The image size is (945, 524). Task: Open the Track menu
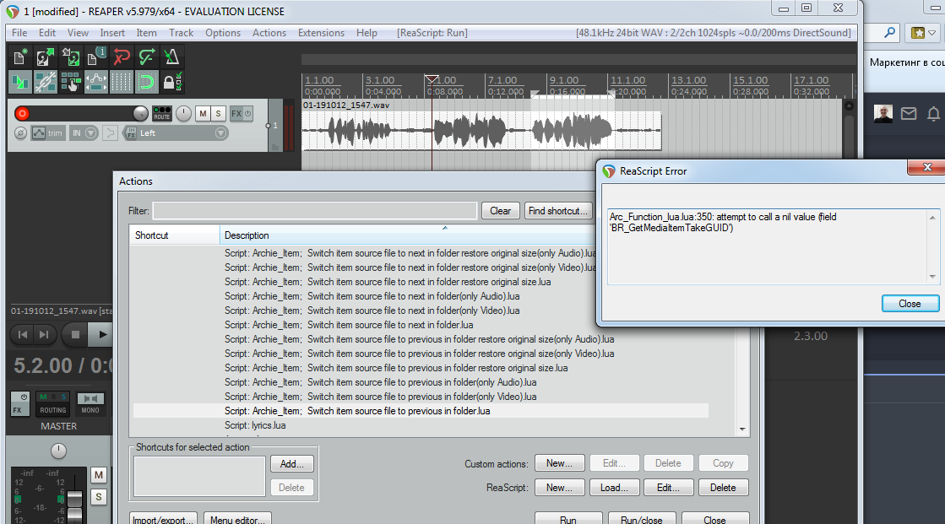tap(181, 33)
